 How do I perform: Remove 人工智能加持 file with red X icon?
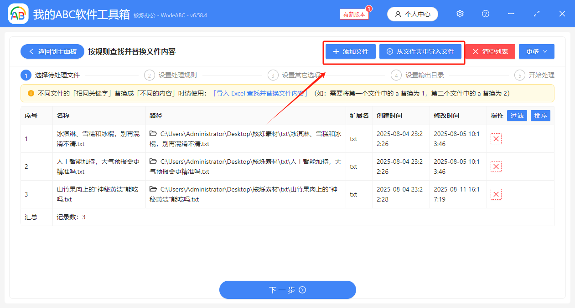(496, 167)
